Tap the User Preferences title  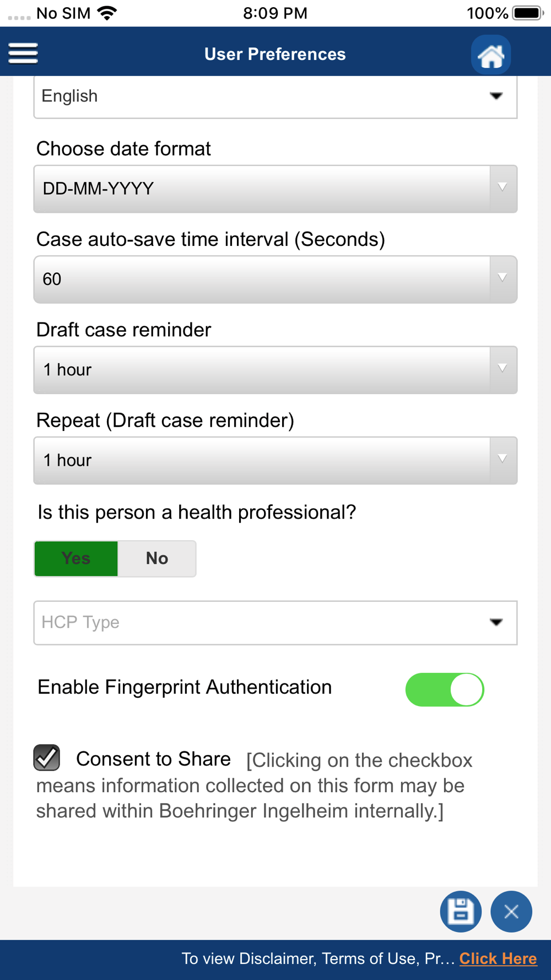[x=275, y=54]
